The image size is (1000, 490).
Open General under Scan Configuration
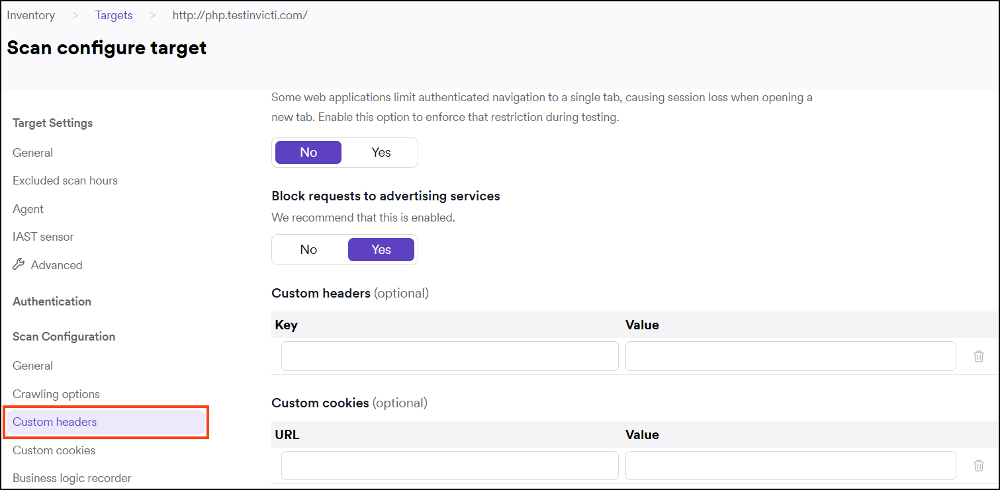[32, 365]
